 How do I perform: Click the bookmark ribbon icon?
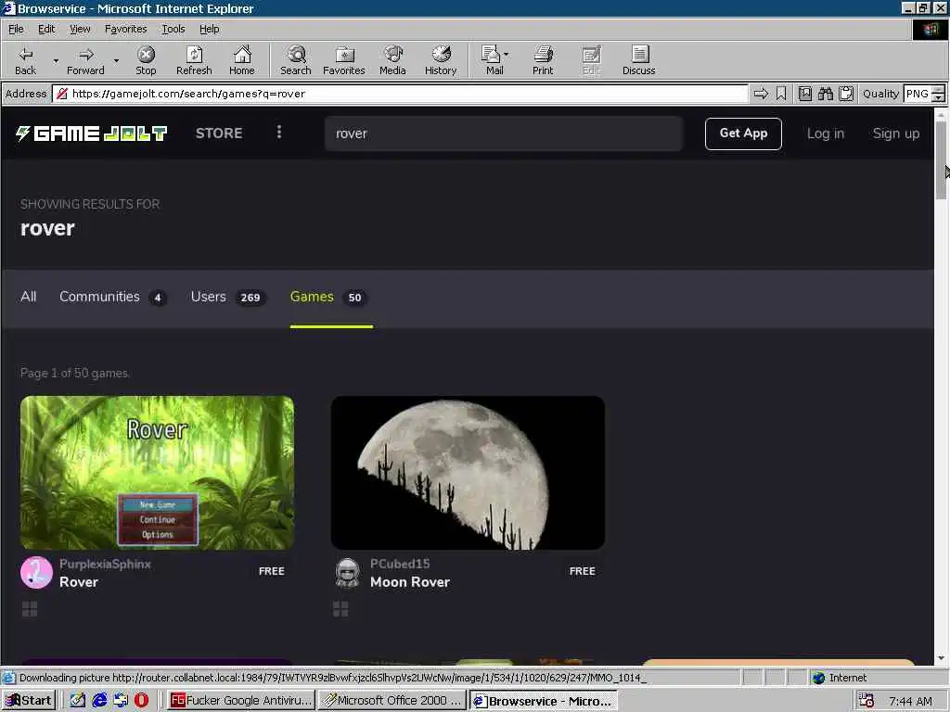[x=781, y=94]
